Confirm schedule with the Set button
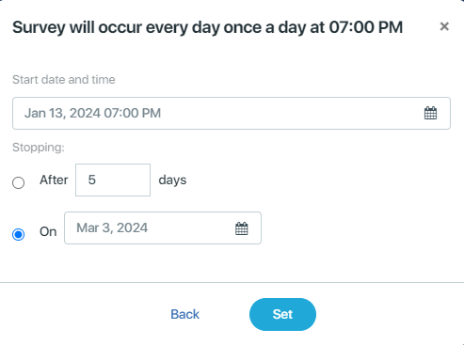Viewport: 464px width, 345px height. tap(282, 314)
